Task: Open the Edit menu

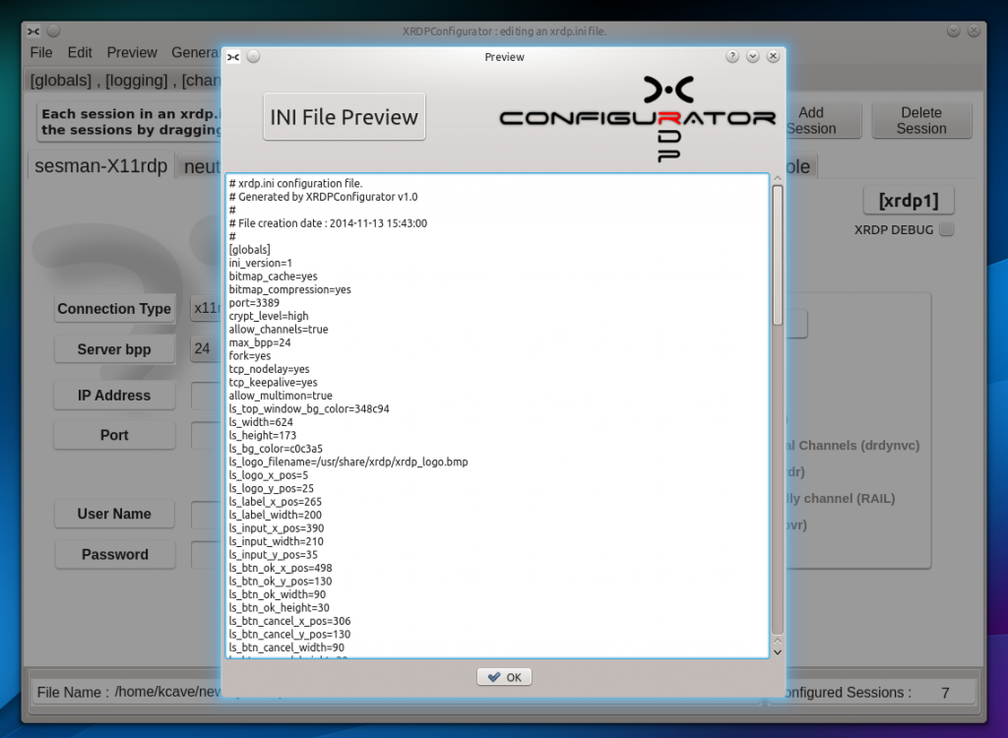Action: point(80,52)
